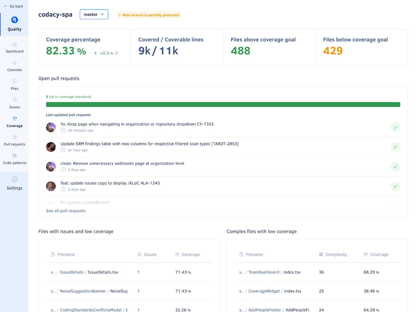Click the file icon in Complex files Filename header
This screenshot has height=312, width=417.
pyautogui.click(x=241, y=254)
